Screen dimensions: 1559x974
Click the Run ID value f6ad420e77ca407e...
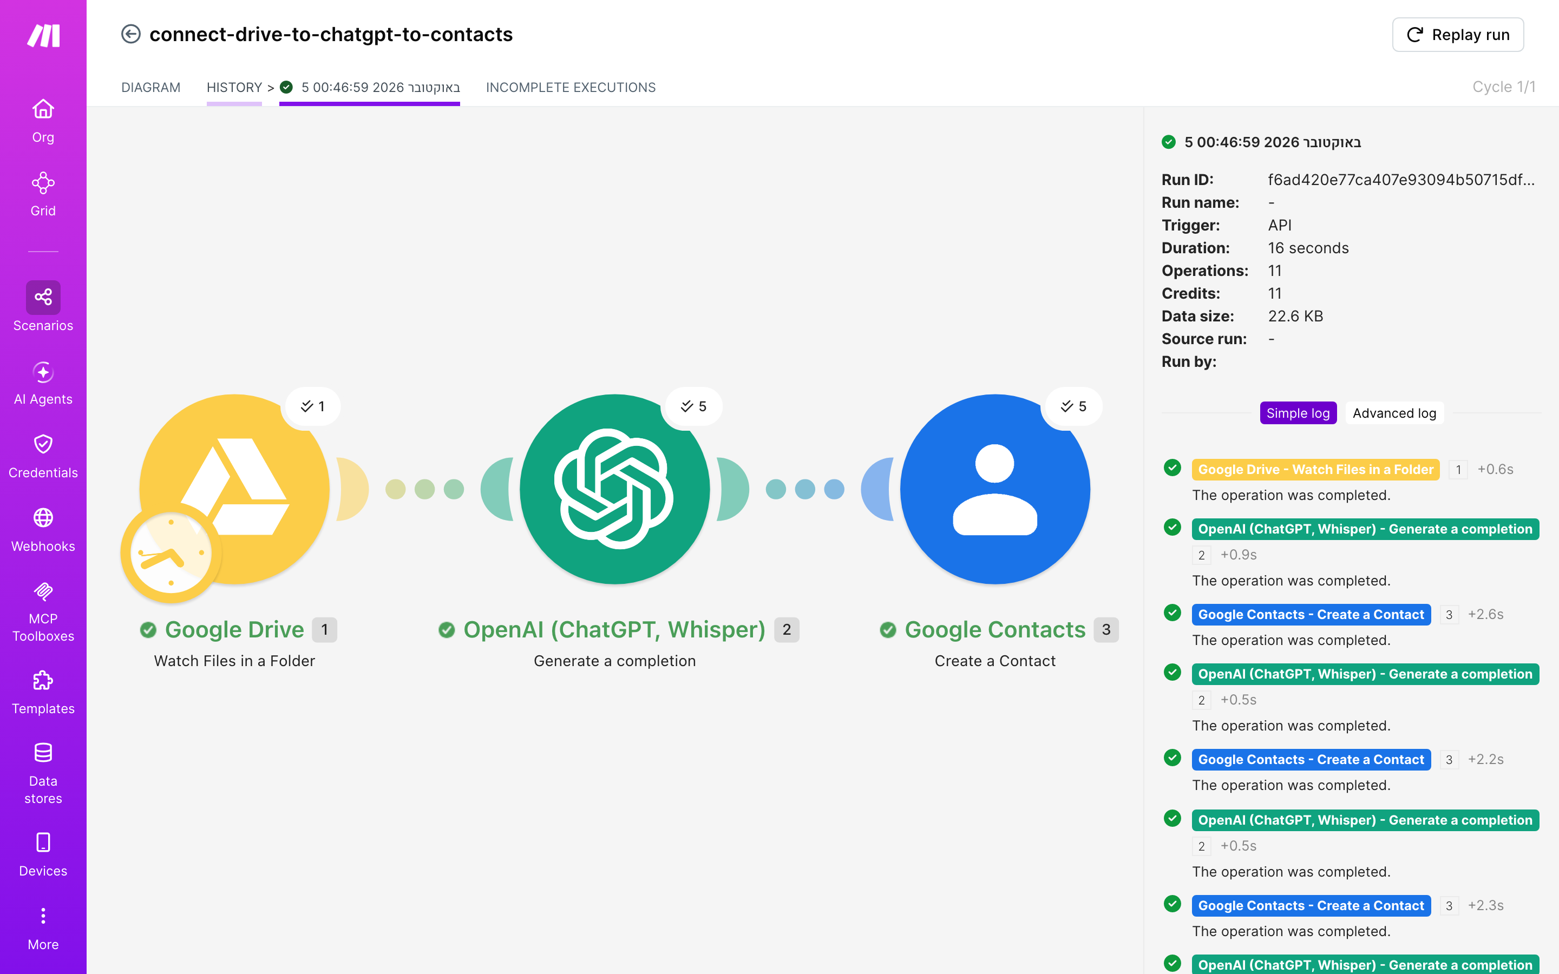(x=1401, y=180)
